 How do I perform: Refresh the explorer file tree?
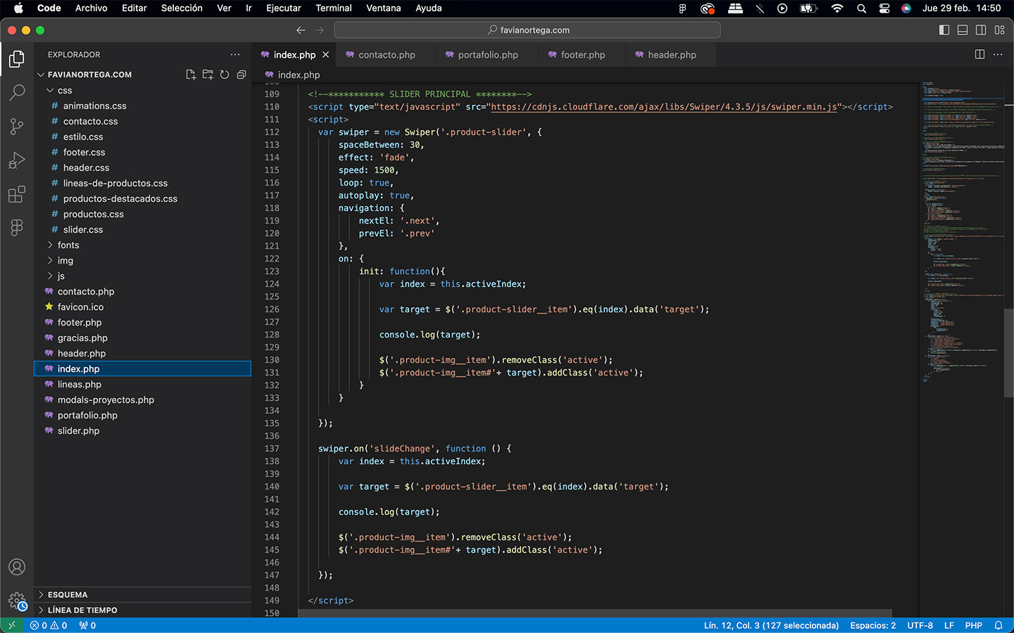pyautogui.click(x=225, y=75)
